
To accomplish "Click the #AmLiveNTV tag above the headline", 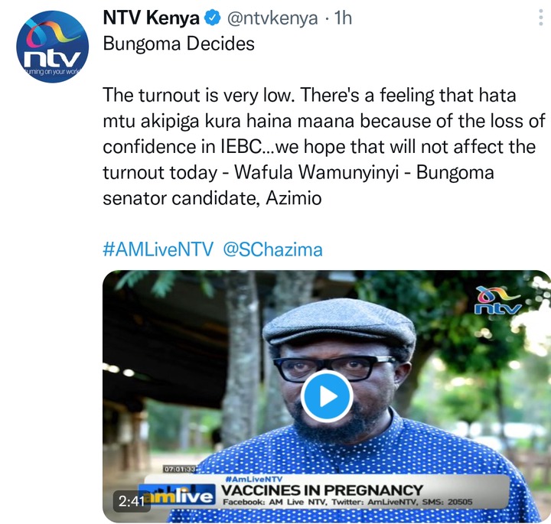I will (253, 479).
